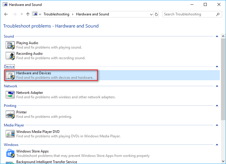226x164 pixels.
Task: Click the playing DVDs description text
Action: click(68, 136)
